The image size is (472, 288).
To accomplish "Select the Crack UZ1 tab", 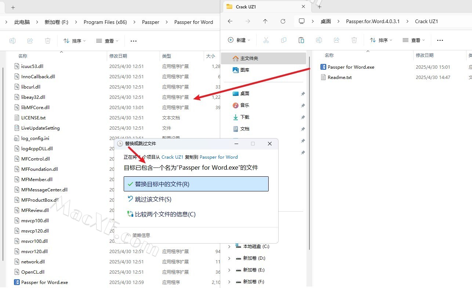I will (x=266, y=7).
